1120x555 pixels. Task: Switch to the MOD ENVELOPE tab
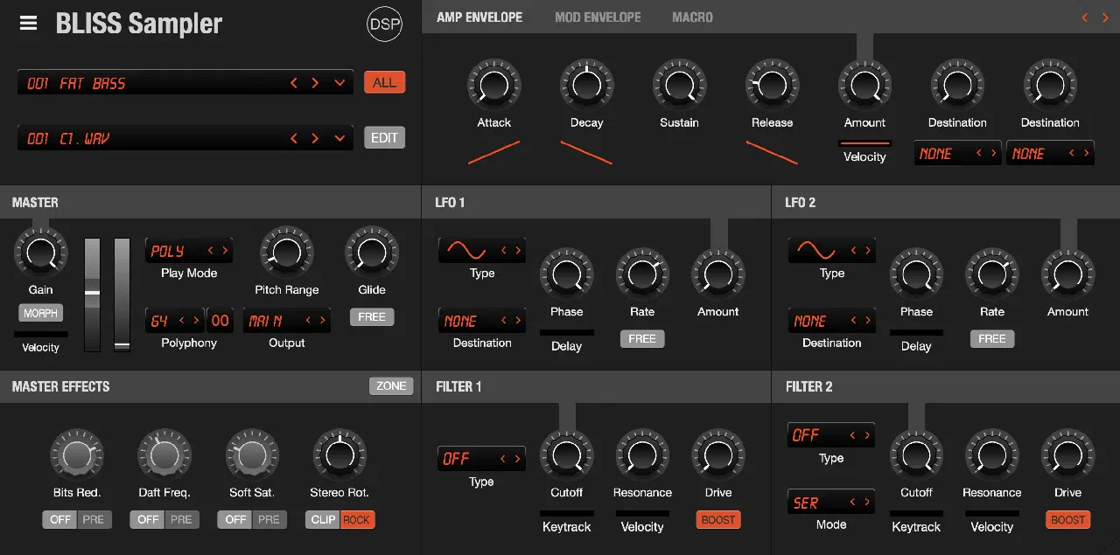click(x=598, y=17)
